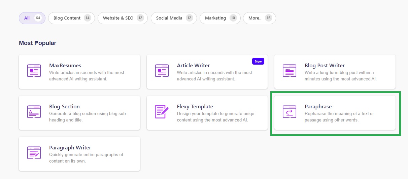
Task: Select the All filter tab
Action: [32, 18]
